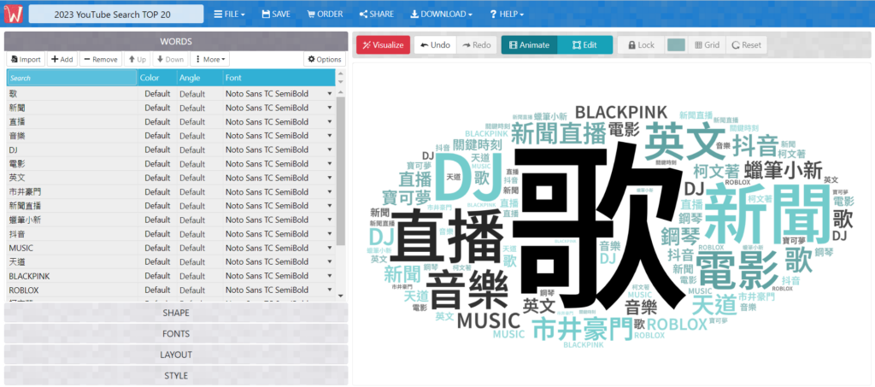Screen dimensions: 875x387
Task: Open font dropdown for '新聞' row
Action: (330, 108)
